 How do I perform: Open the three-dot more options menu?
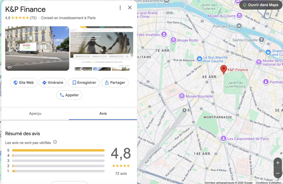pyautogui.click(x=120, y=7)
